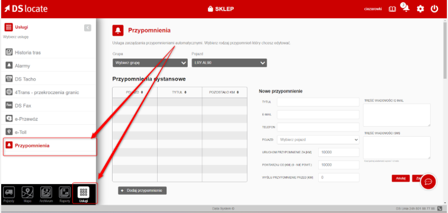The height and width of the screenshot is (213, 448).
Task: Open the Pojazd LRY AL90 dropdown
Action: (229, 63)
